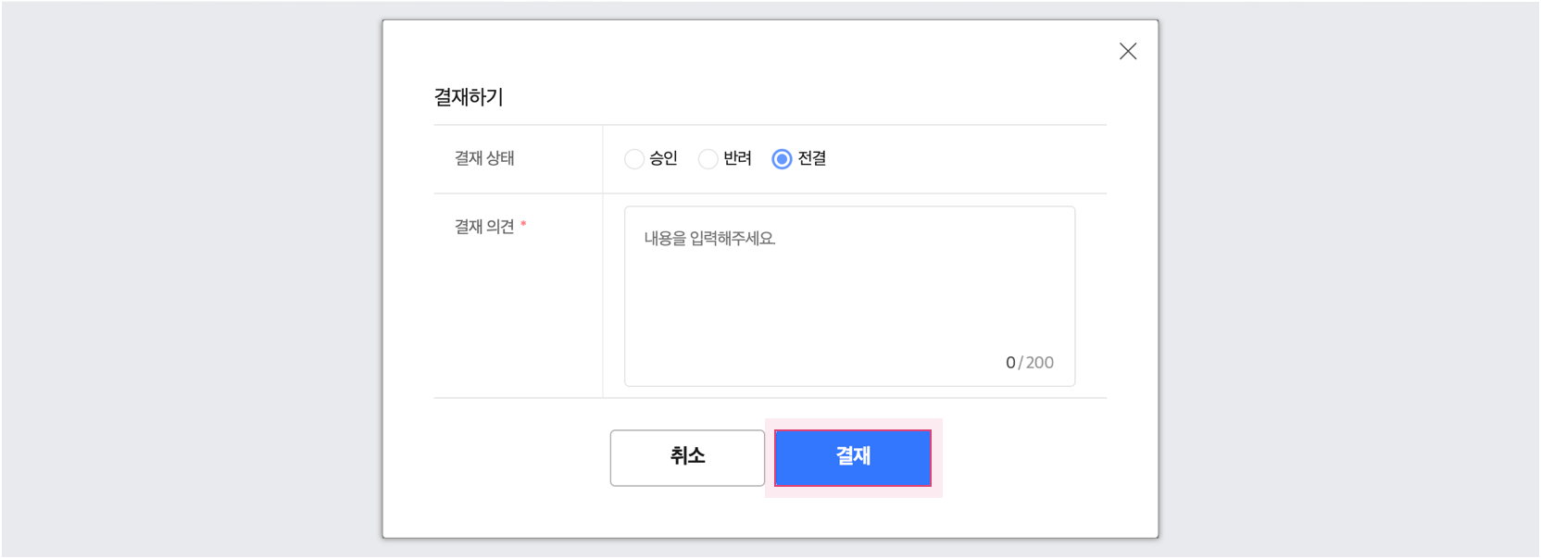Screen dimensions: 1541x559
Task: Click the 반려 label text
Action: 737,158
